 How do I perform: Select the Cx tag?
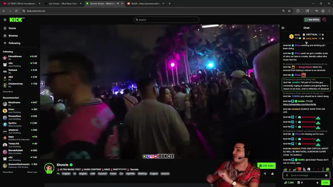(x=121, y=173)
